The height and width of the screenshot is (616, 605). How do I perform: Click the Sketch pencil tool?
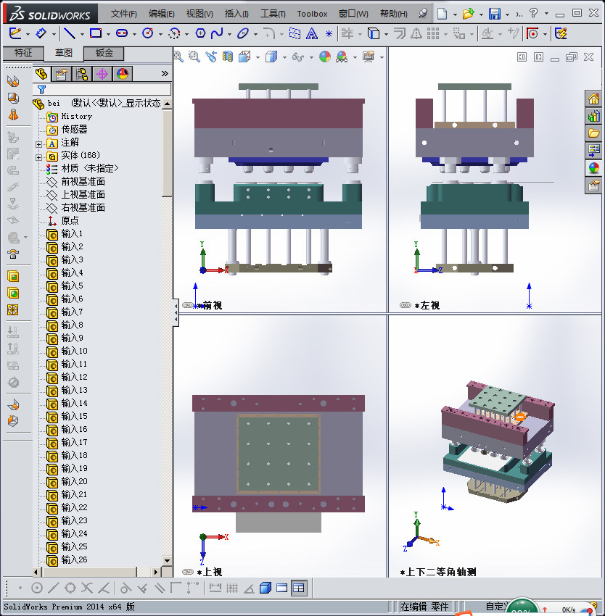15,33
